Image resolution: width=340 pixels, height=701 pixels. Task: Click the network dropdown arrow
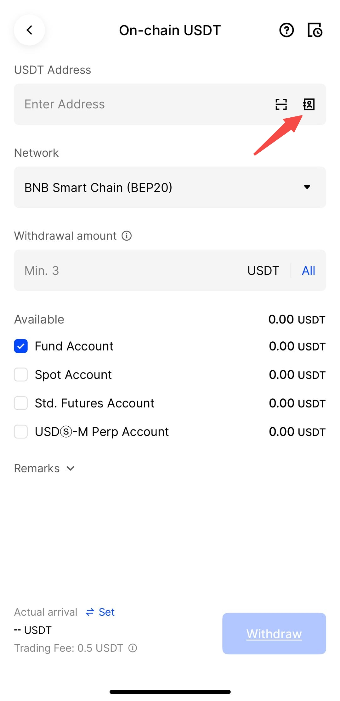(307, 188)
